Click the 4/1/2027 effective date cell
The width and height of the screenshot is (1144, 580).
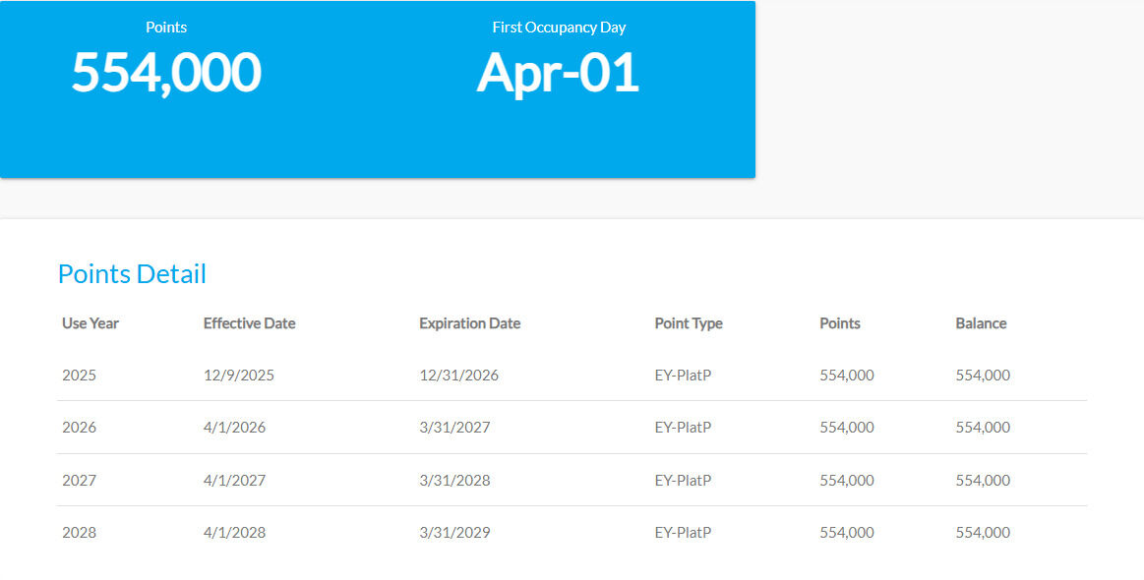(x=234, y=480)
